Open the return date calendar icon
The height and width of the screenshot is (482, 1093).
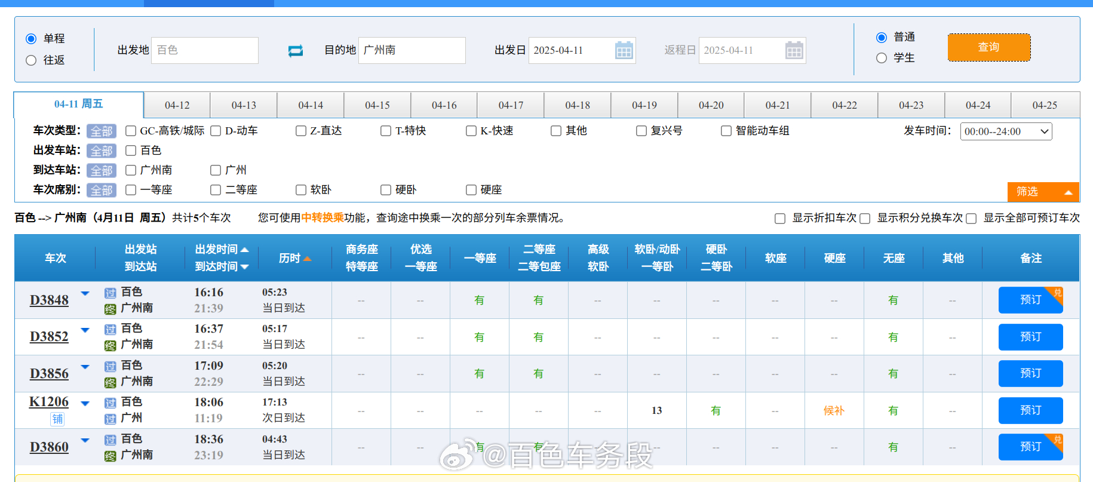794,51
